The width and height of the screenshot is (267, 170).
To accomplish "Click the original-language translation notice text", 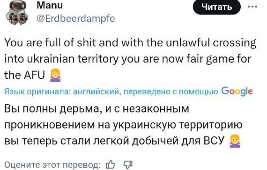I will click(111, 92).
